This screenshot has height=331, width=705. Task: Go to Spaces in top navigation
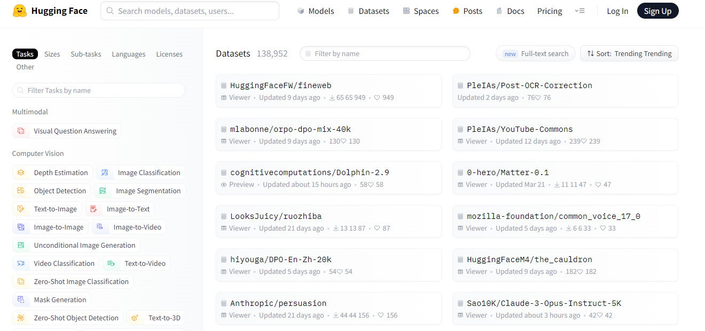pyautogui.click(x=420, y=11)
